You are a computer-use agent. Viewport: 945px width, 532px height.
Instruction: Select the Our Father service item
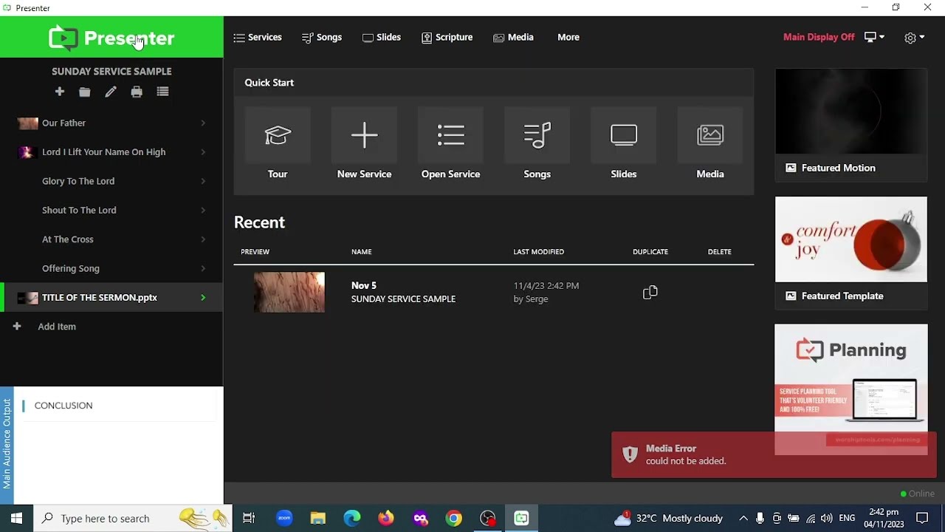click(x=111, y=123)
